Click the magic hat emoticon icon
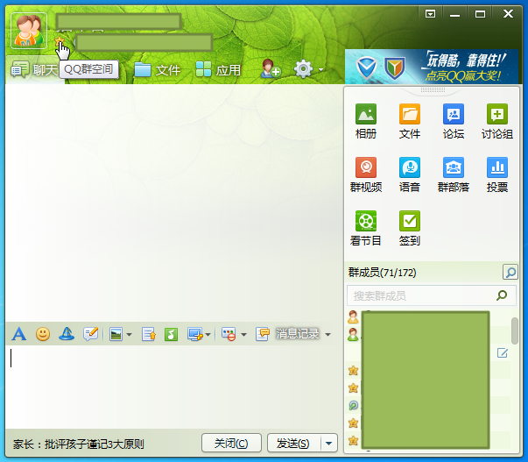The image size is (528, 462). 67,334
